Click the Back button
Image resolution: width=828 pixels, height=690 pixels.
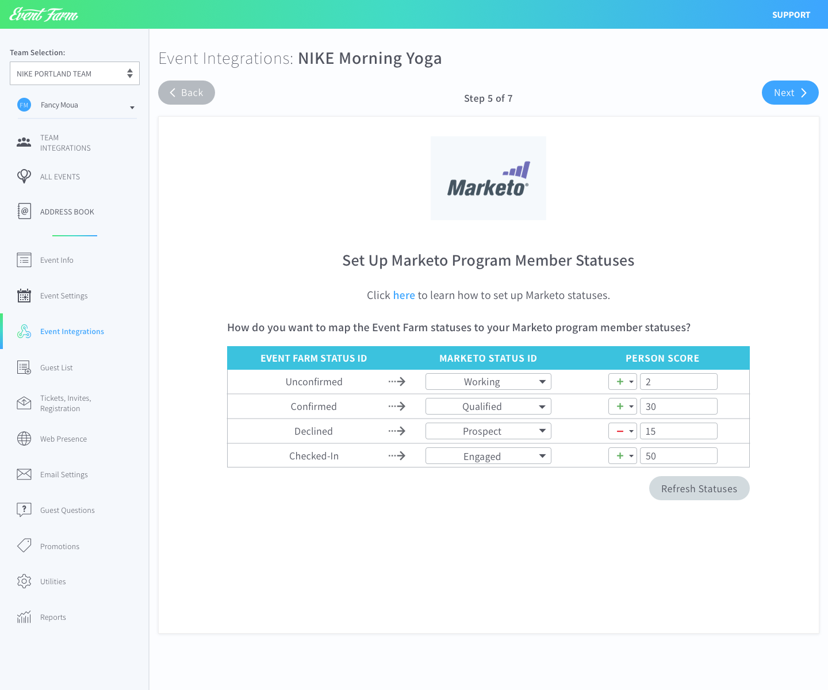tap(186, 93)
